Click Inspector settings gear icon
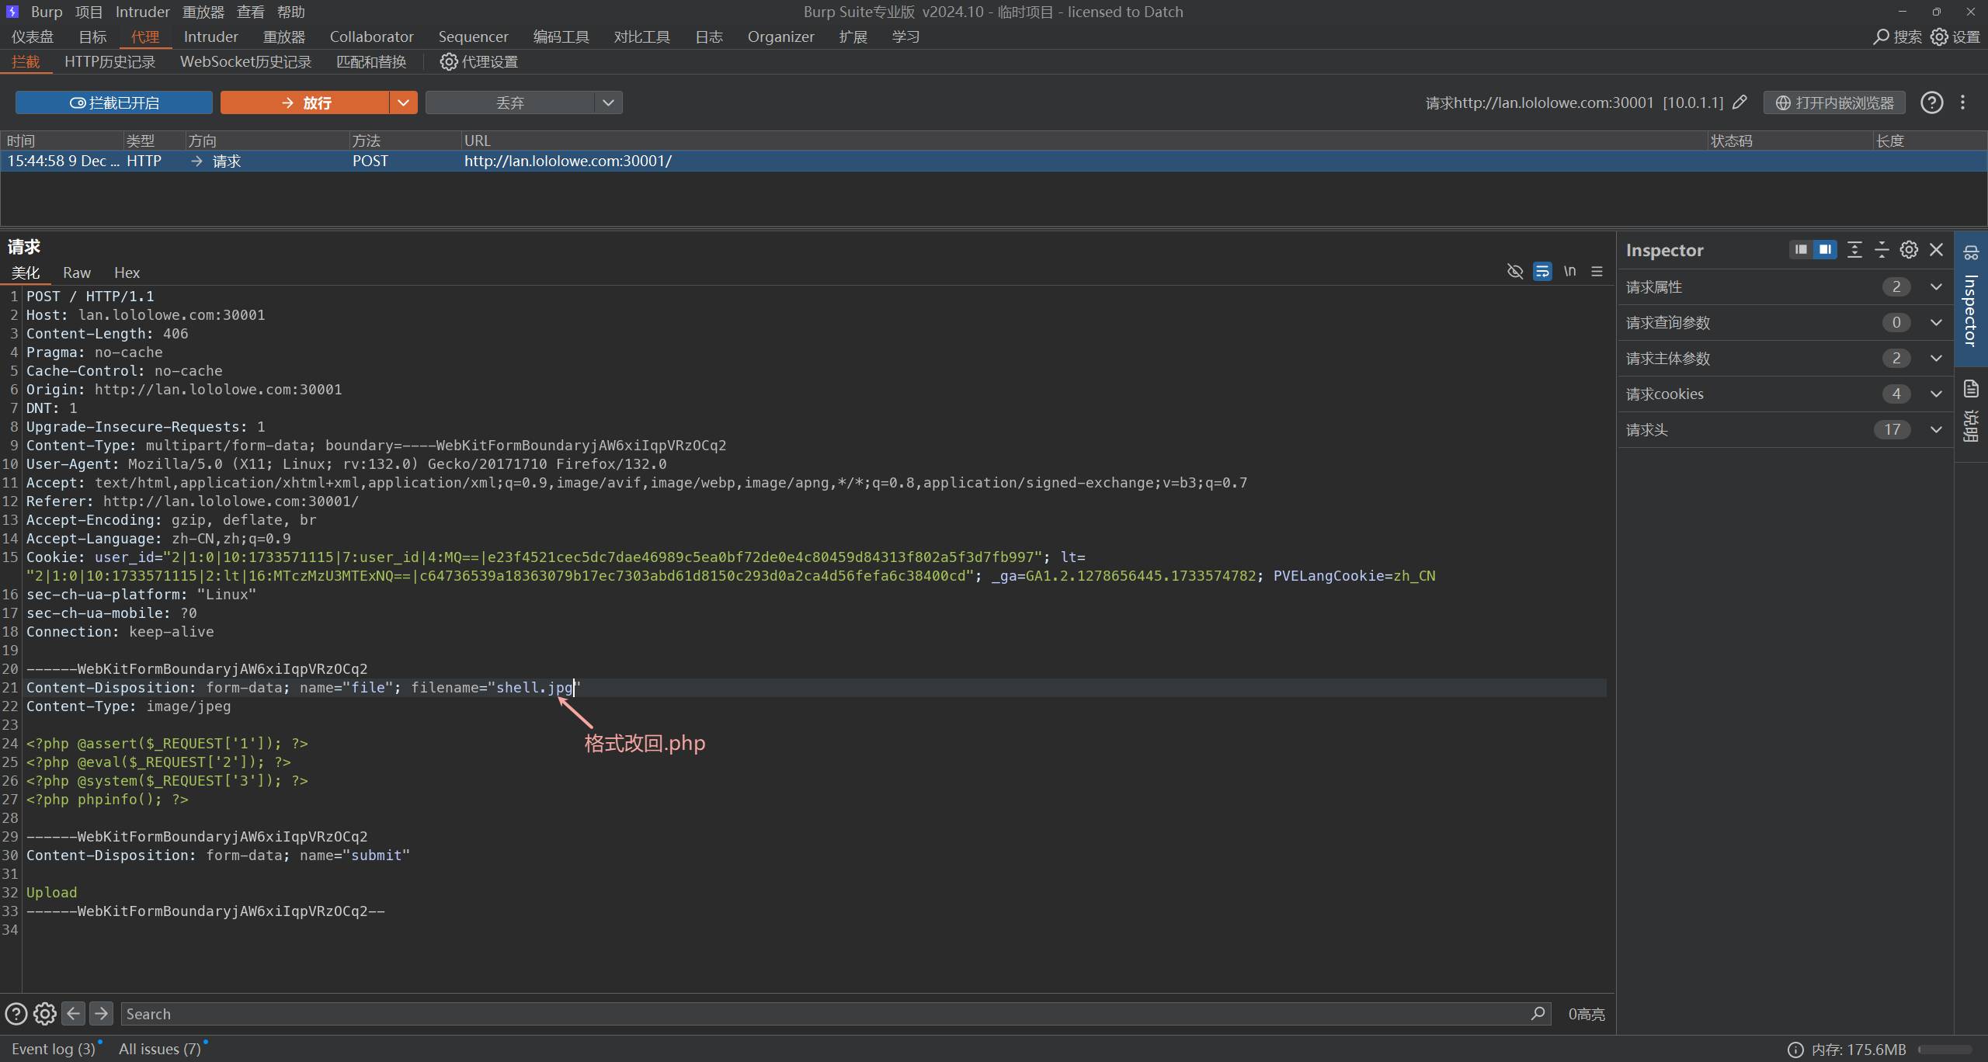Image resolution: width=1988 pixels, height=1062 pixels. pyautogui.click(x=1909, y=249)
